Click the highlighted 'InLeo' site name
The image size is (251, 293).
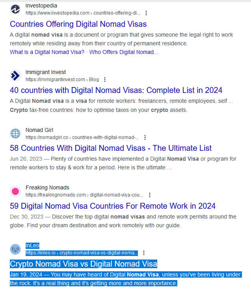33,245
